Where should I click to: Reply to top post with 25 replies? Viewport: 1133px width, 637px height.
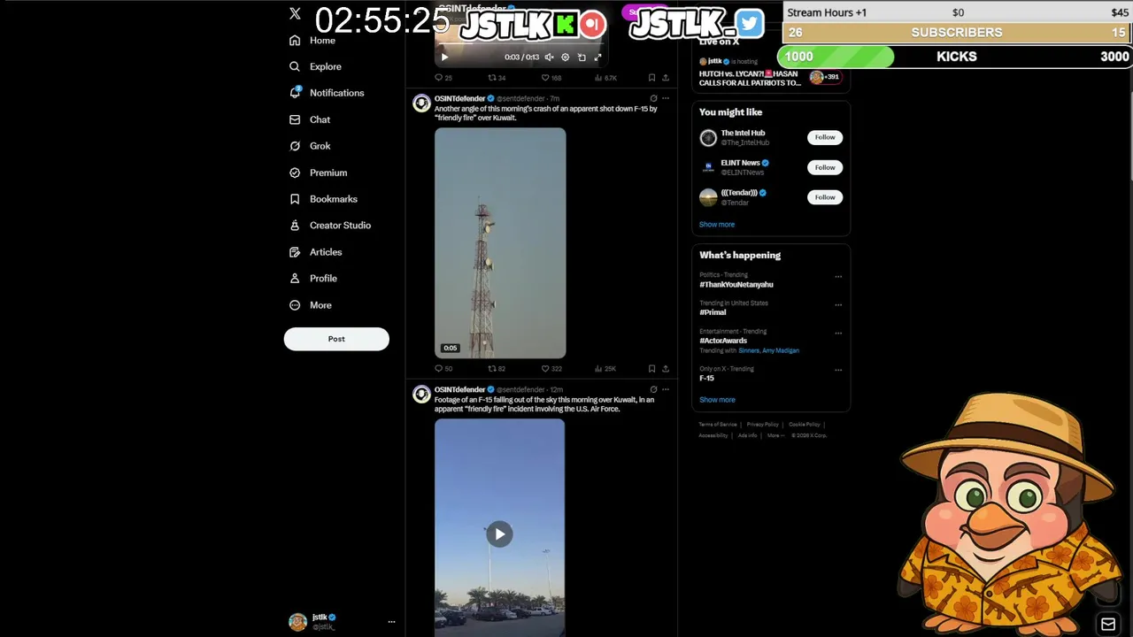click(x=443, y=78)
